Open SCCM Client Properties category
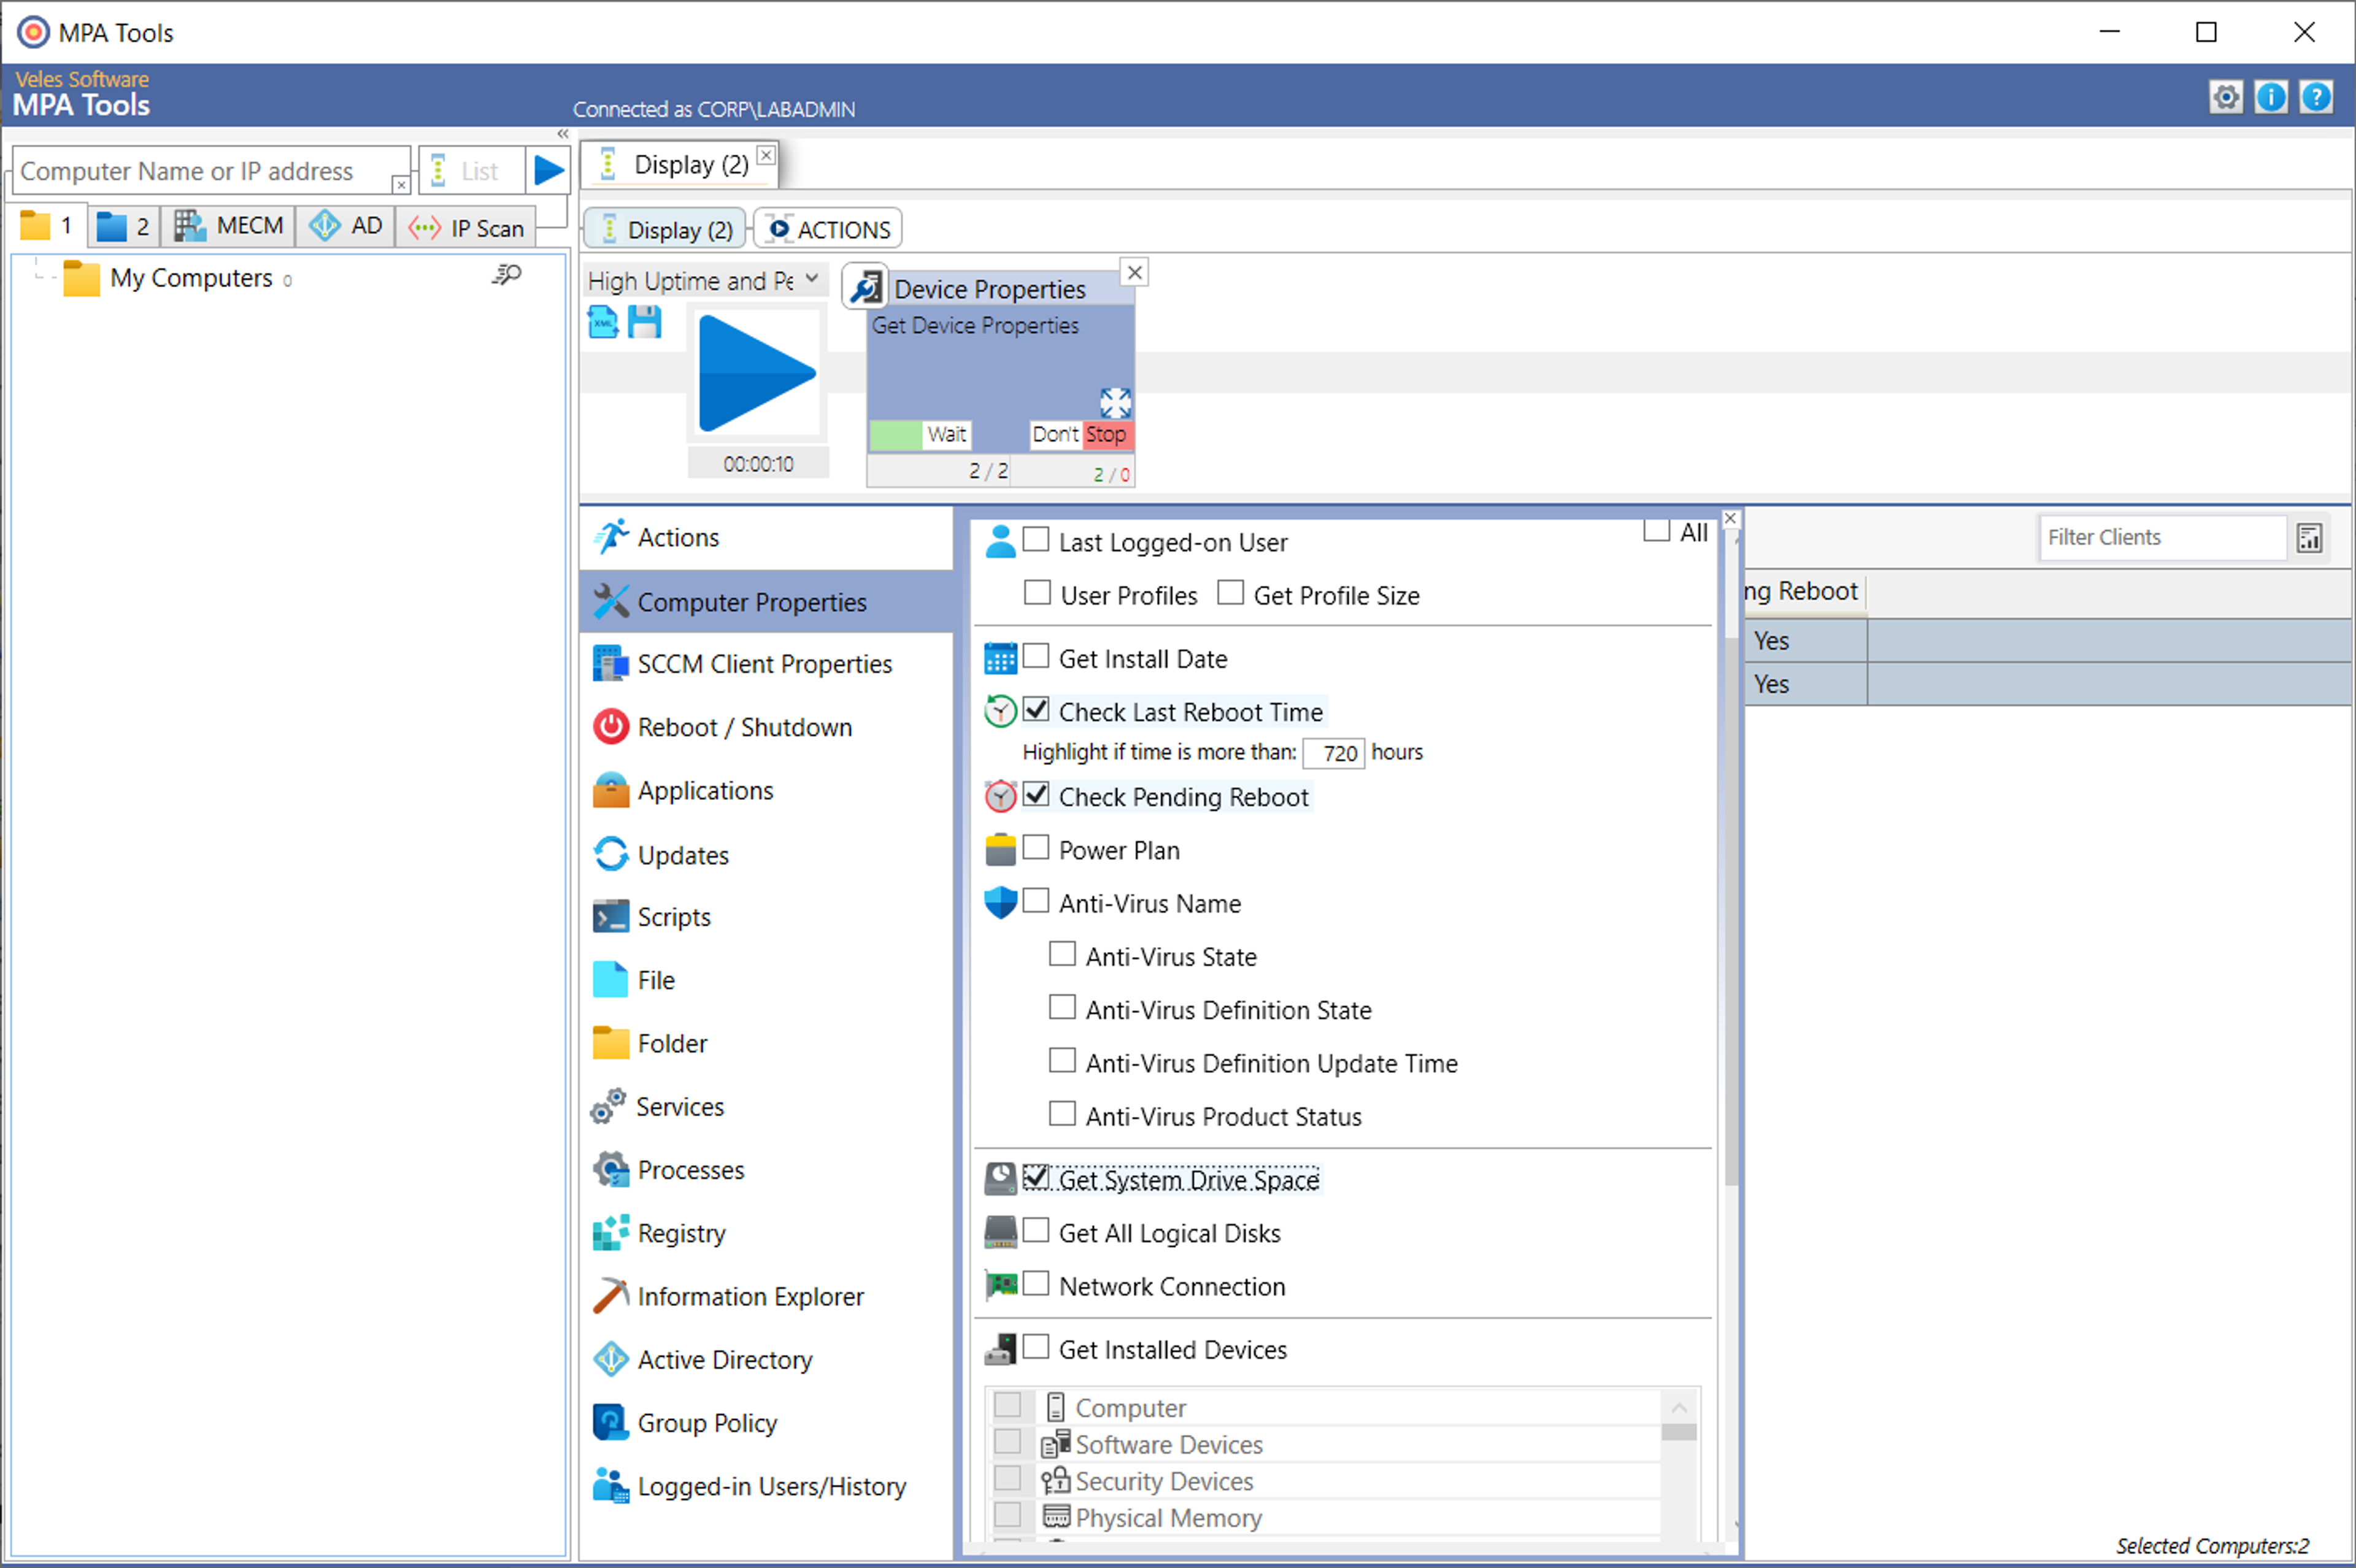The height and width of the screenshot is (1568, 2356). point(766,664)
